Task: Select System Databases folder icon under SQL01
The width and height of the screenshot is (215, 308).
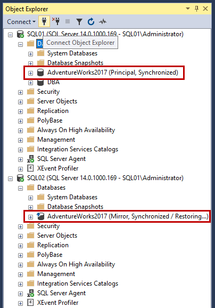Action: click(x=41, y=53)
